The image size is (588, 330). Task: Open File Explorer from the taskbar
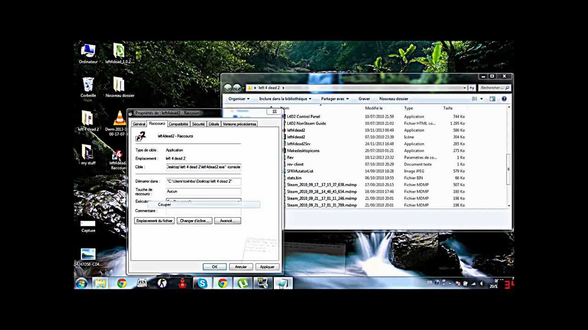coord(101,284)
